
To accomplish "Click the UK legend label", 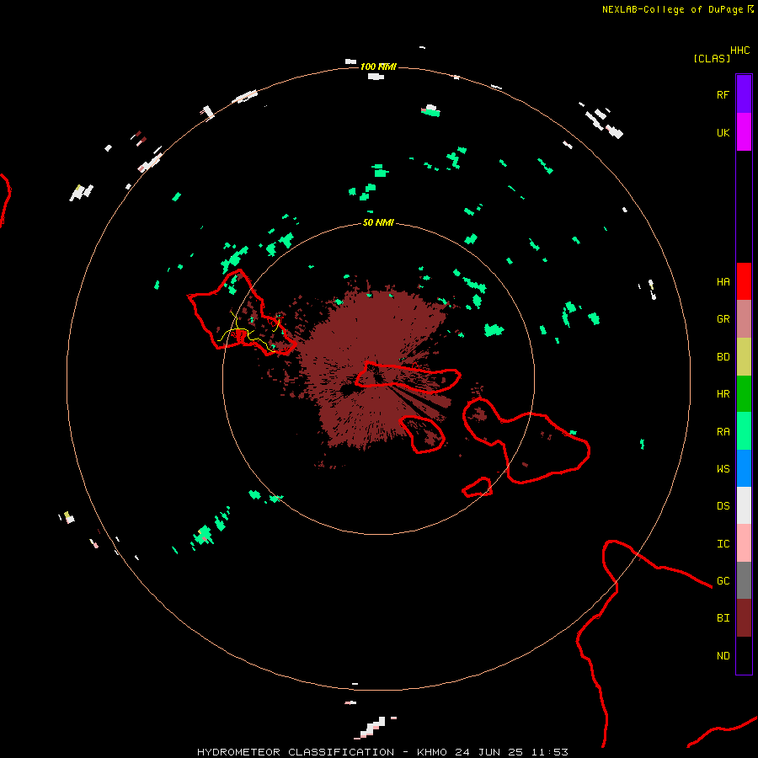I will coord(723,132).
